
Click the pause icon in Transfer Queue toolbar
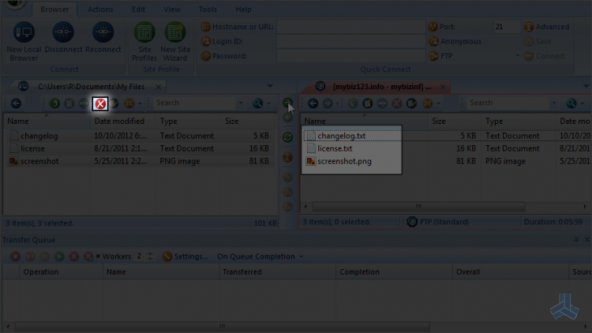tap(44, 256)
